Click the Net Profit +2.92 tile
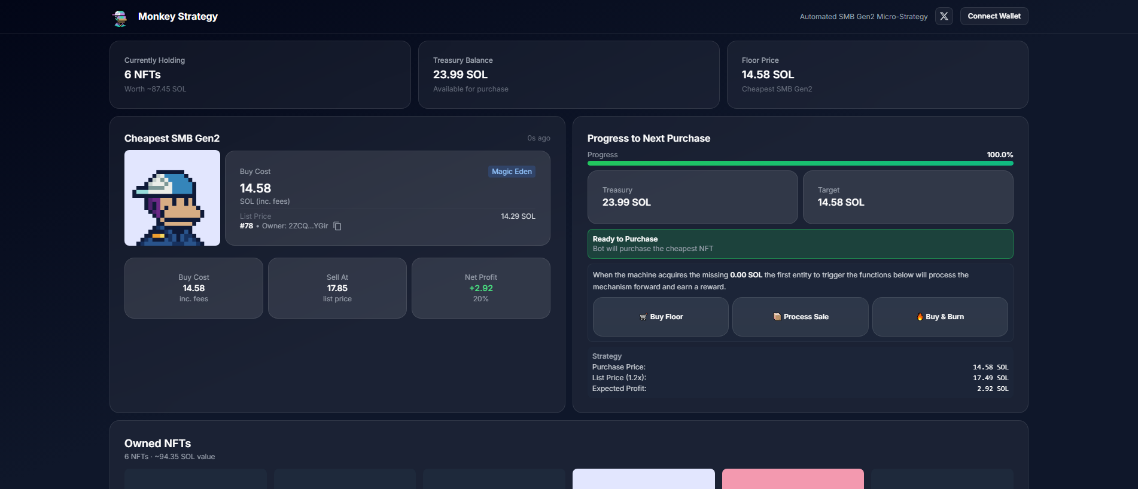Screen dimensions: 1138x489 (481, 288)
